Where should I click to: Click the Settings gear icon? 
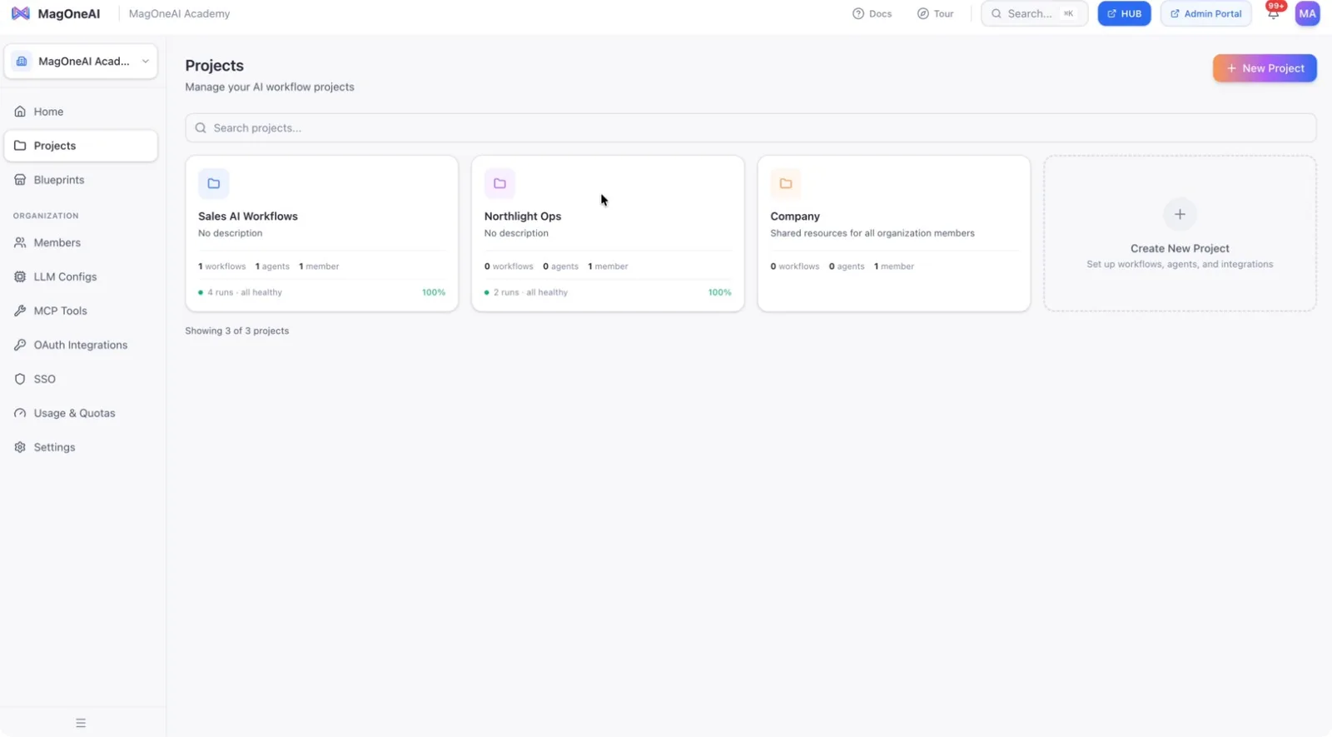point(20,447)
